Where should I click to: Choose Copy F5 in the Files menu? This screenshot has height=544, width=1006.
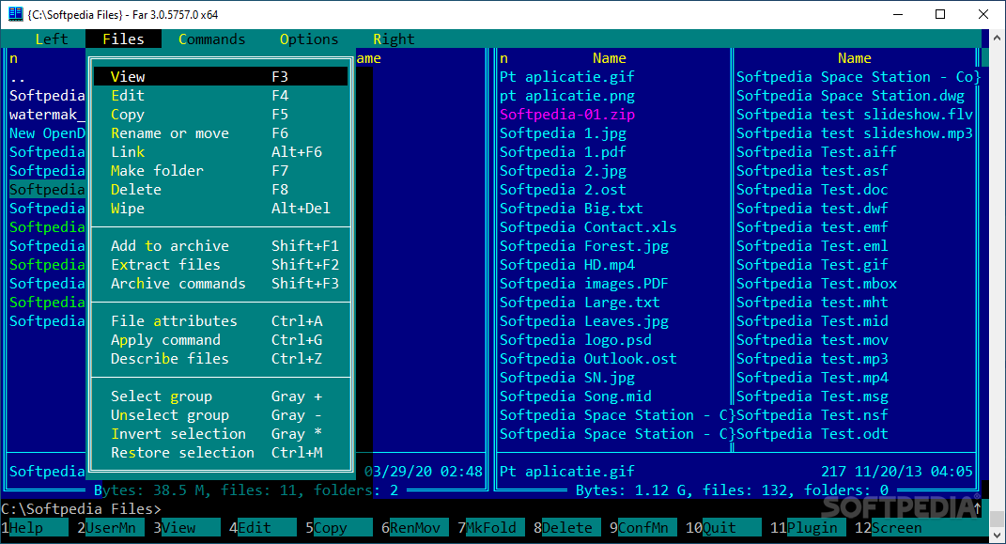221,115
